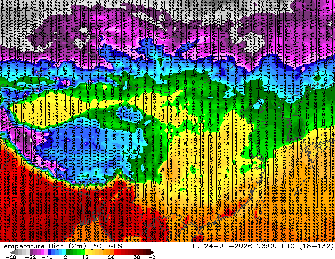This screenshot has width=335, height=259.
Task: Pick the dark purple legend swatch above -22
Action: pyautogui.click(x=31, y=252)
